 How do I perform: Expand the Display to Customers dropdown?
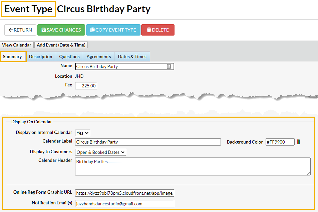tap(100, 152)
